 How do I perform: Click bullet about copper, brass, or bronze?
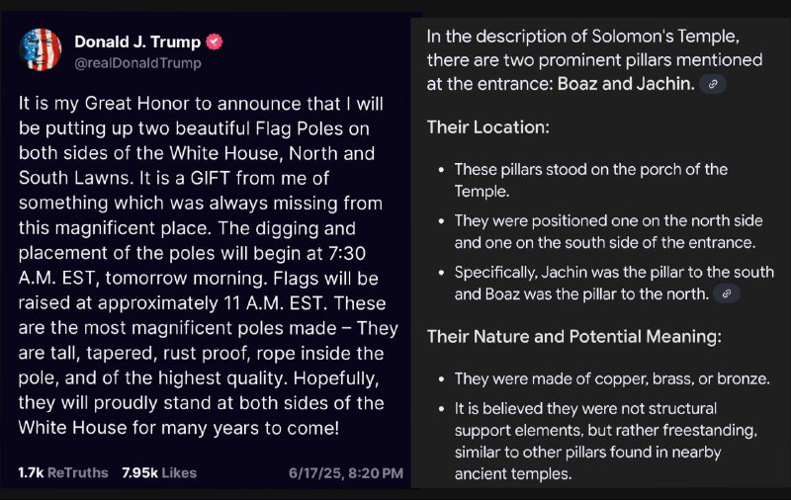coord(612,379)
